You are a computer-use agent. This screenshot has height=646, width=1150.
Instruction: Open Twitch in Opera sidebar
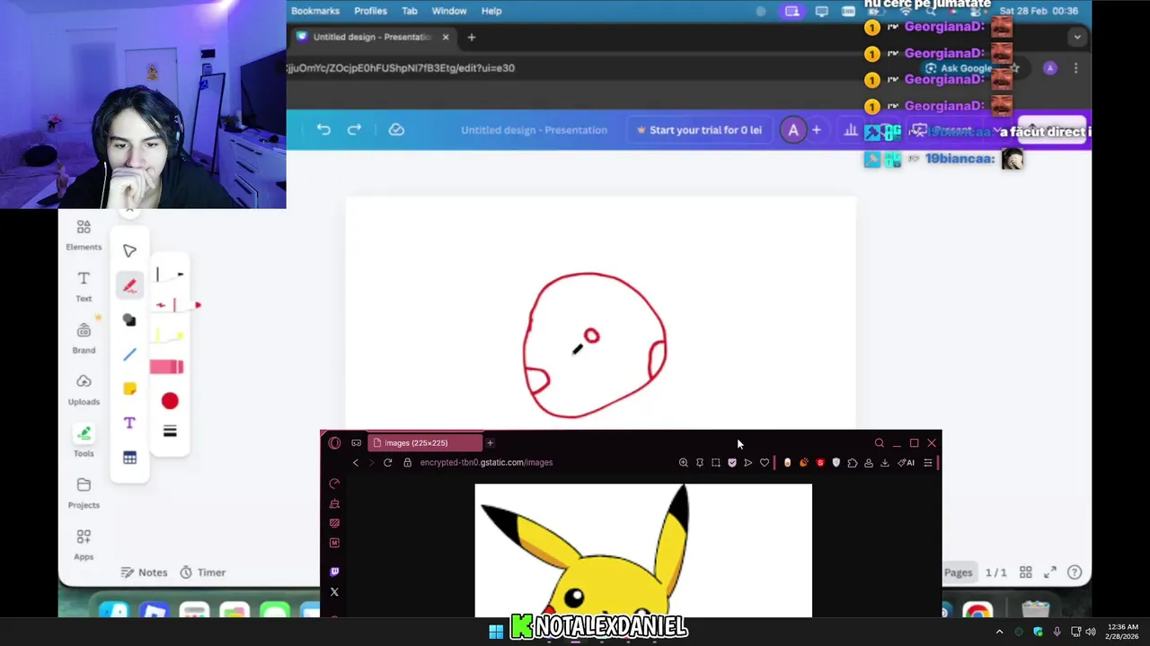click(334, 572)
